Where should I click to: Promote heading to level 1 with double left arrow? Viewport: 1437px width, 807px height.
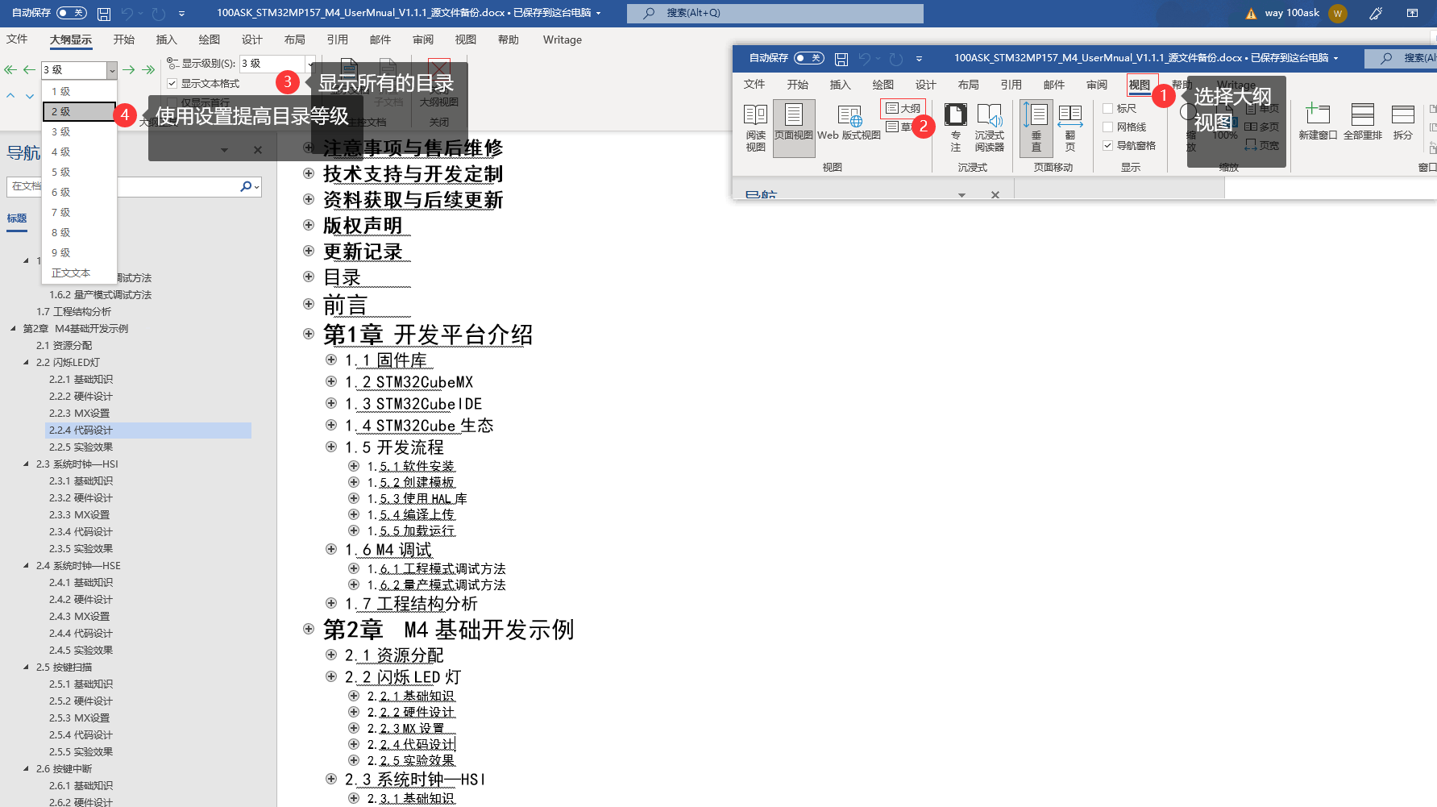tap(10, 70)
